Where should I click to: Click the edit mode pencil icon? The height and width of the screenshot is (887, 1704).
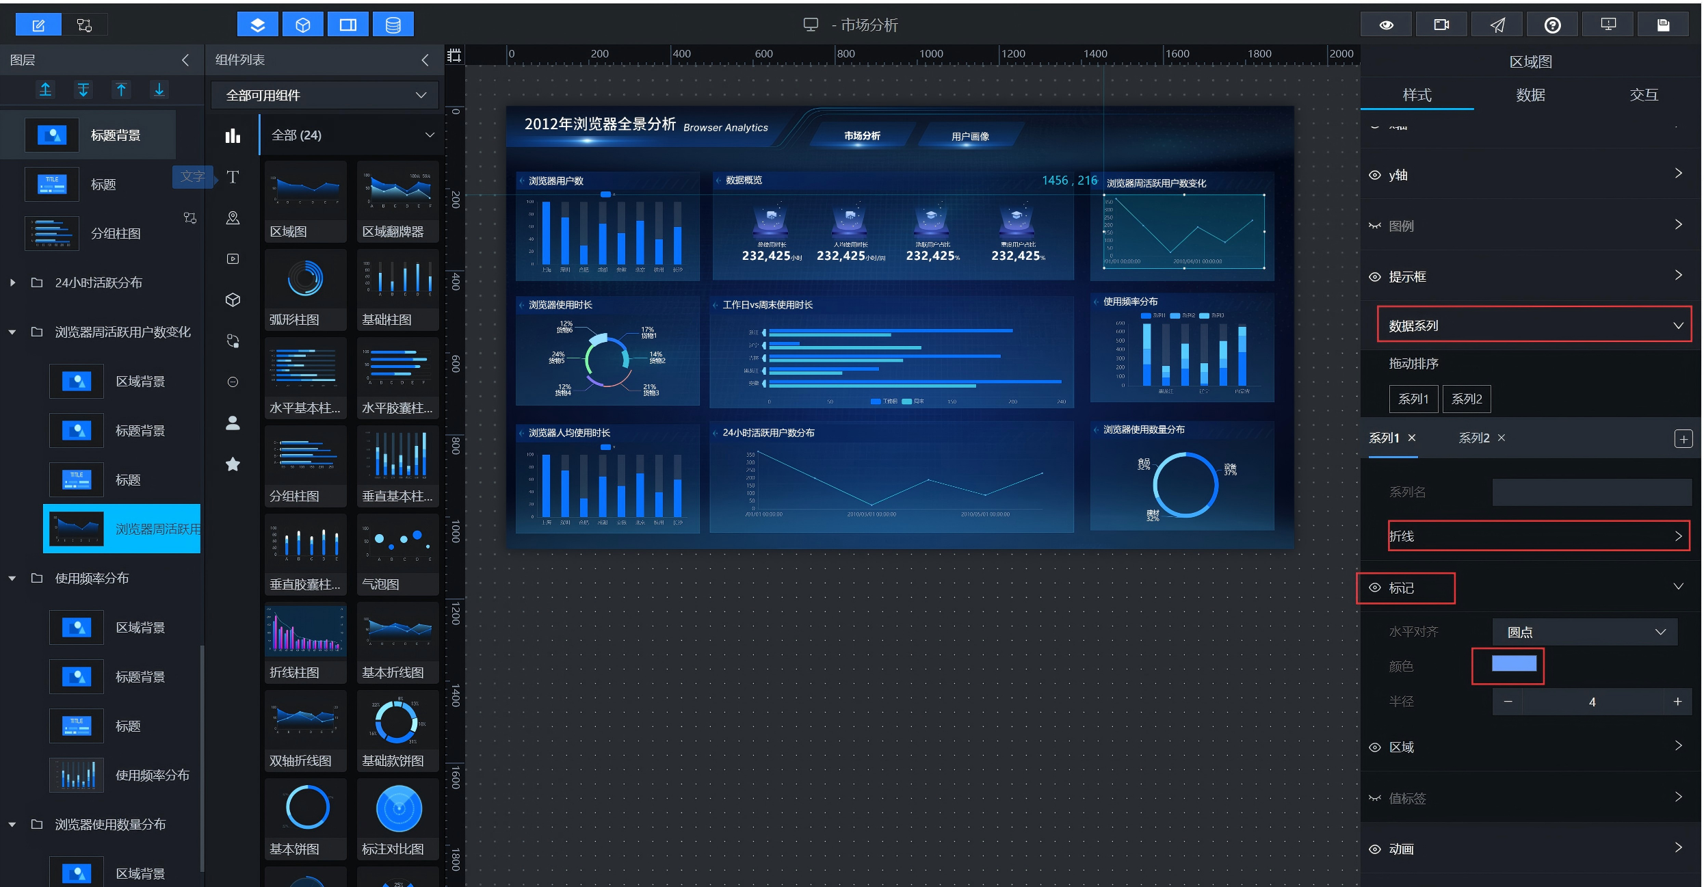38,25
